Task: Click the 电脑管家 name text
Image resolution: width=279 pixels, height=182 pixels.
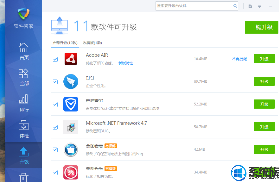Action: (94, 101)
